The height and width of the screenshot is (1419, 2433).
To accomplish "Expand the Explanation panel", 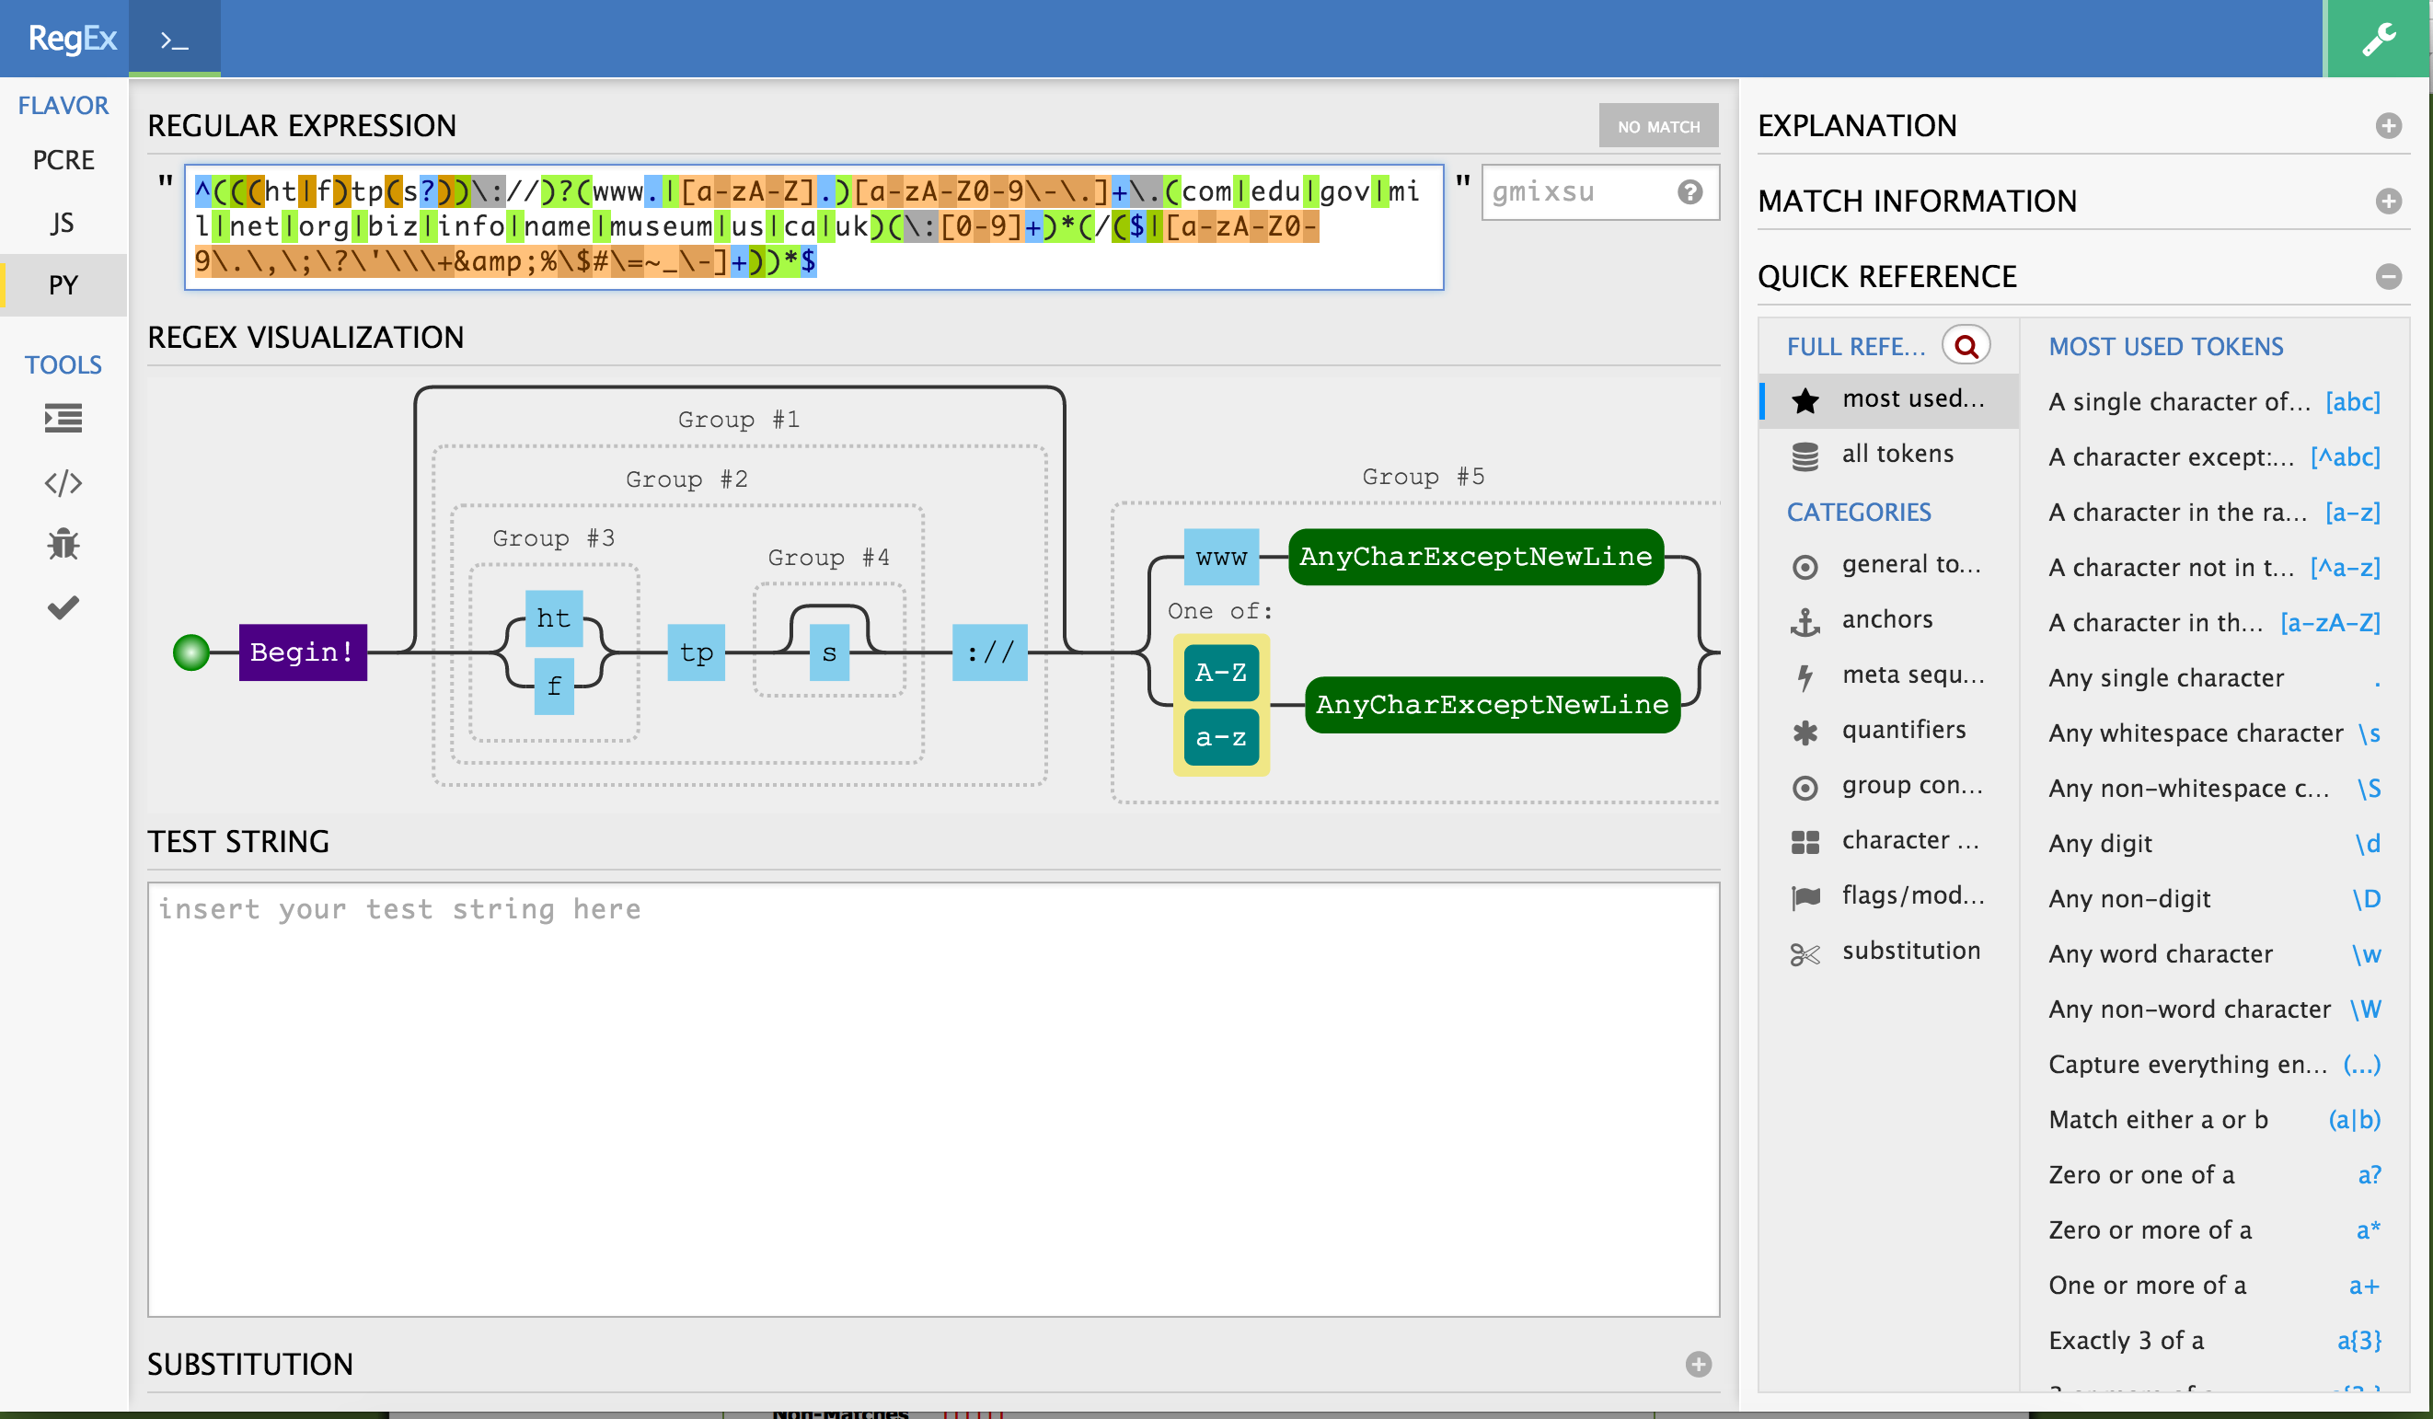I will 2388,125.
